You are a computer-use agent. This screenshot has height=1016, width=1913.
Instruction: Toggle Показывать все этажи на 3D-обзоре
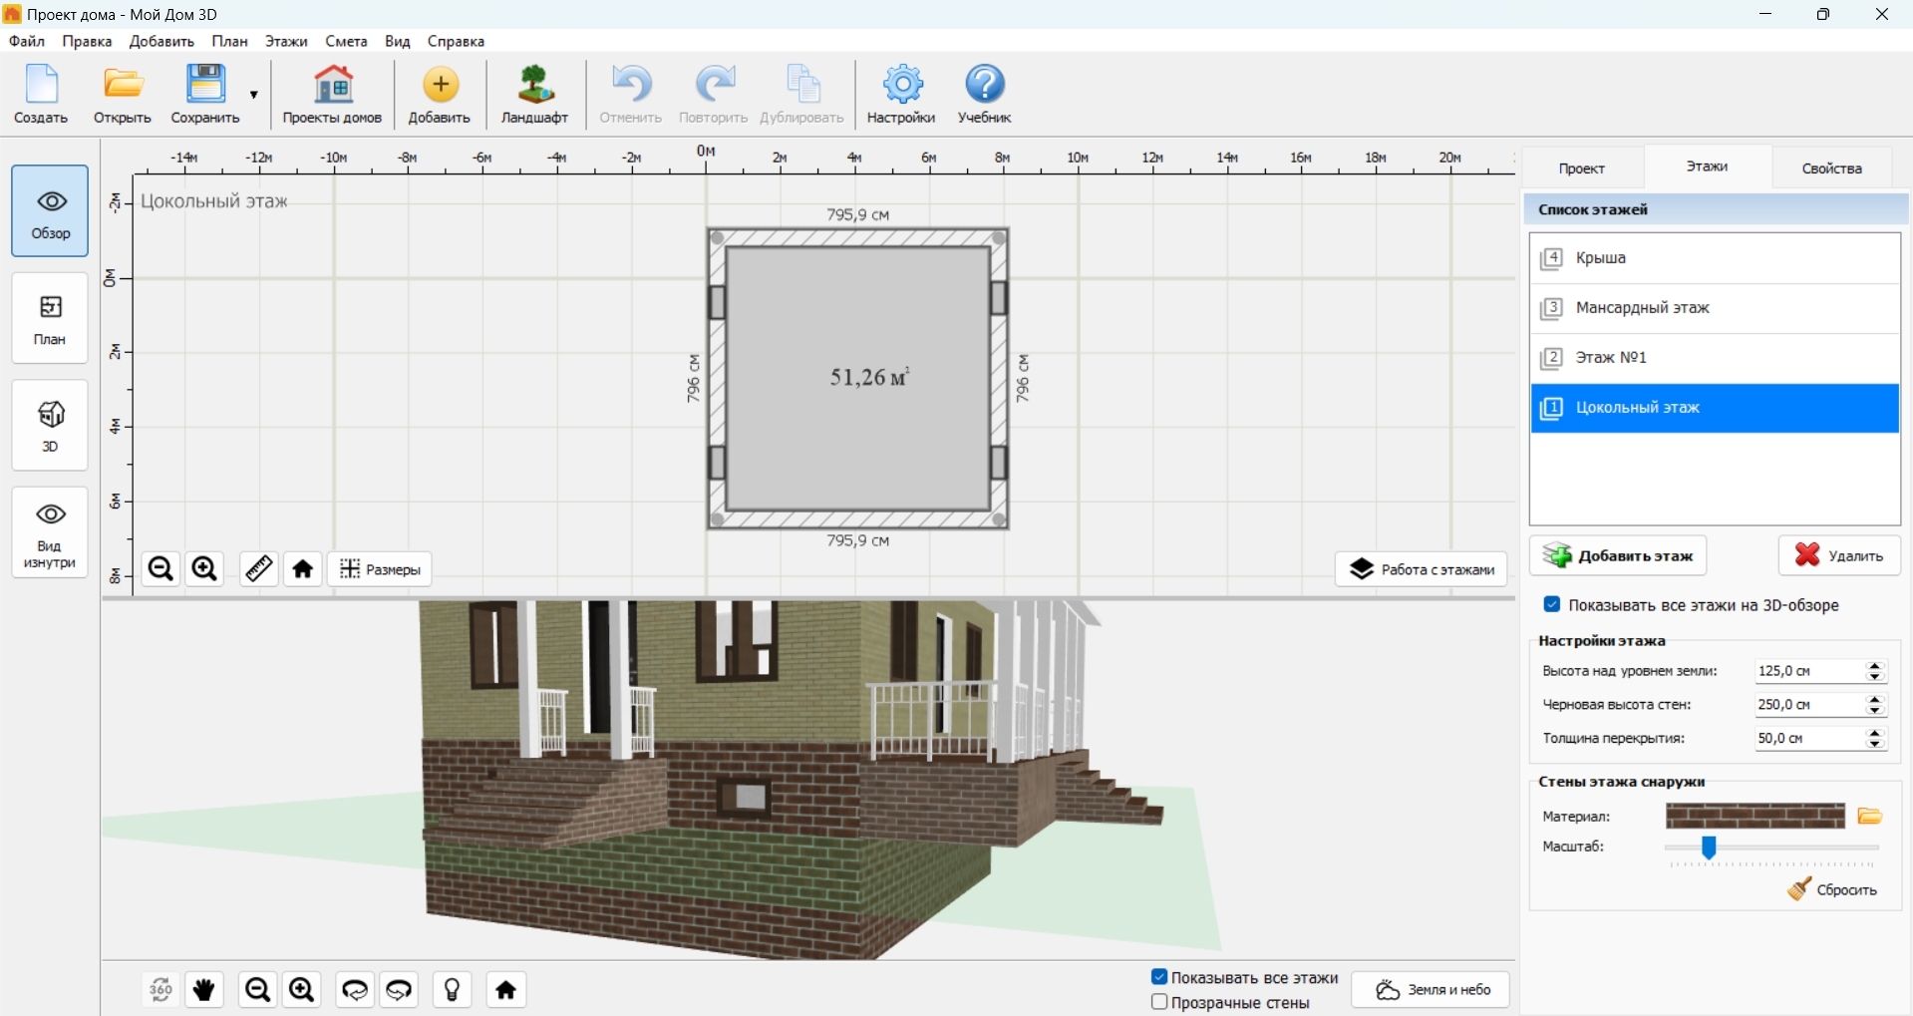[x=1552, y=604]
